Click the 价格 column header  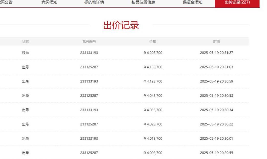[x=153, y=41]
